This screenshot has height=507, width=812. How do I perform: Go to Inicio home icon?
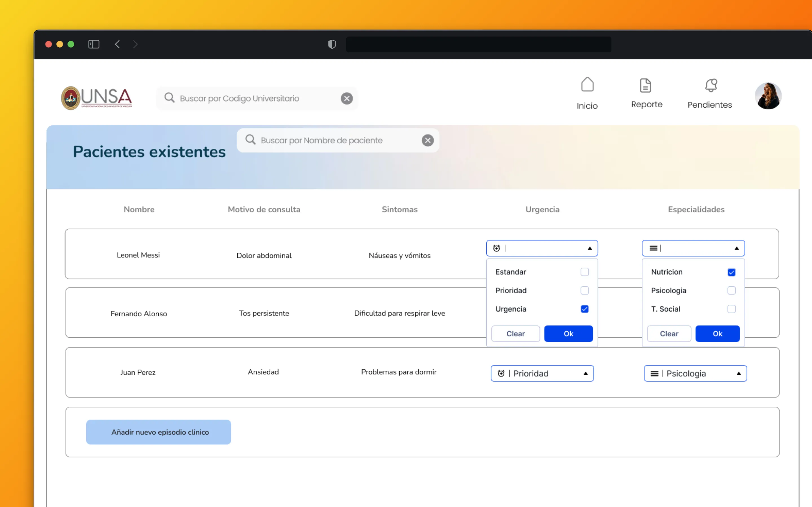[x=587, y=84]
